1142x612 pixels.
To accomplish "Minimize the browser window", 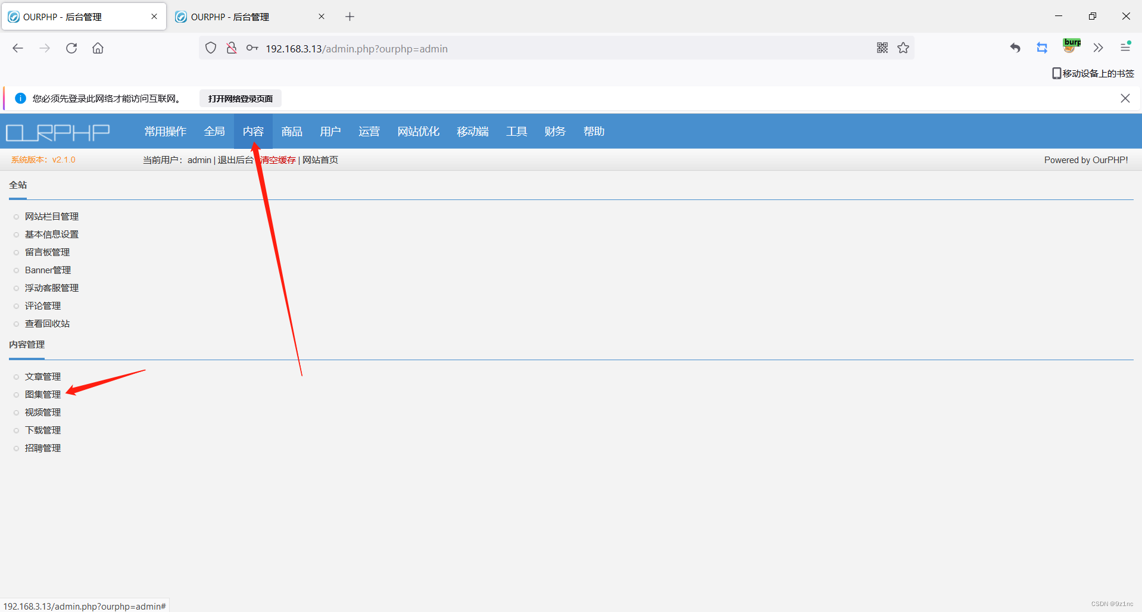I will coord(1059,16).
